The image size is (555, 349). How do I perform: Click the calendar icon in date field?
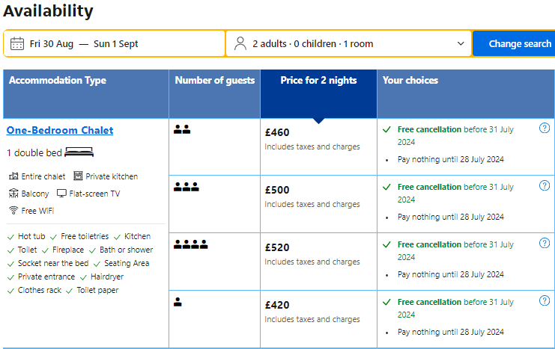(17, 43)
